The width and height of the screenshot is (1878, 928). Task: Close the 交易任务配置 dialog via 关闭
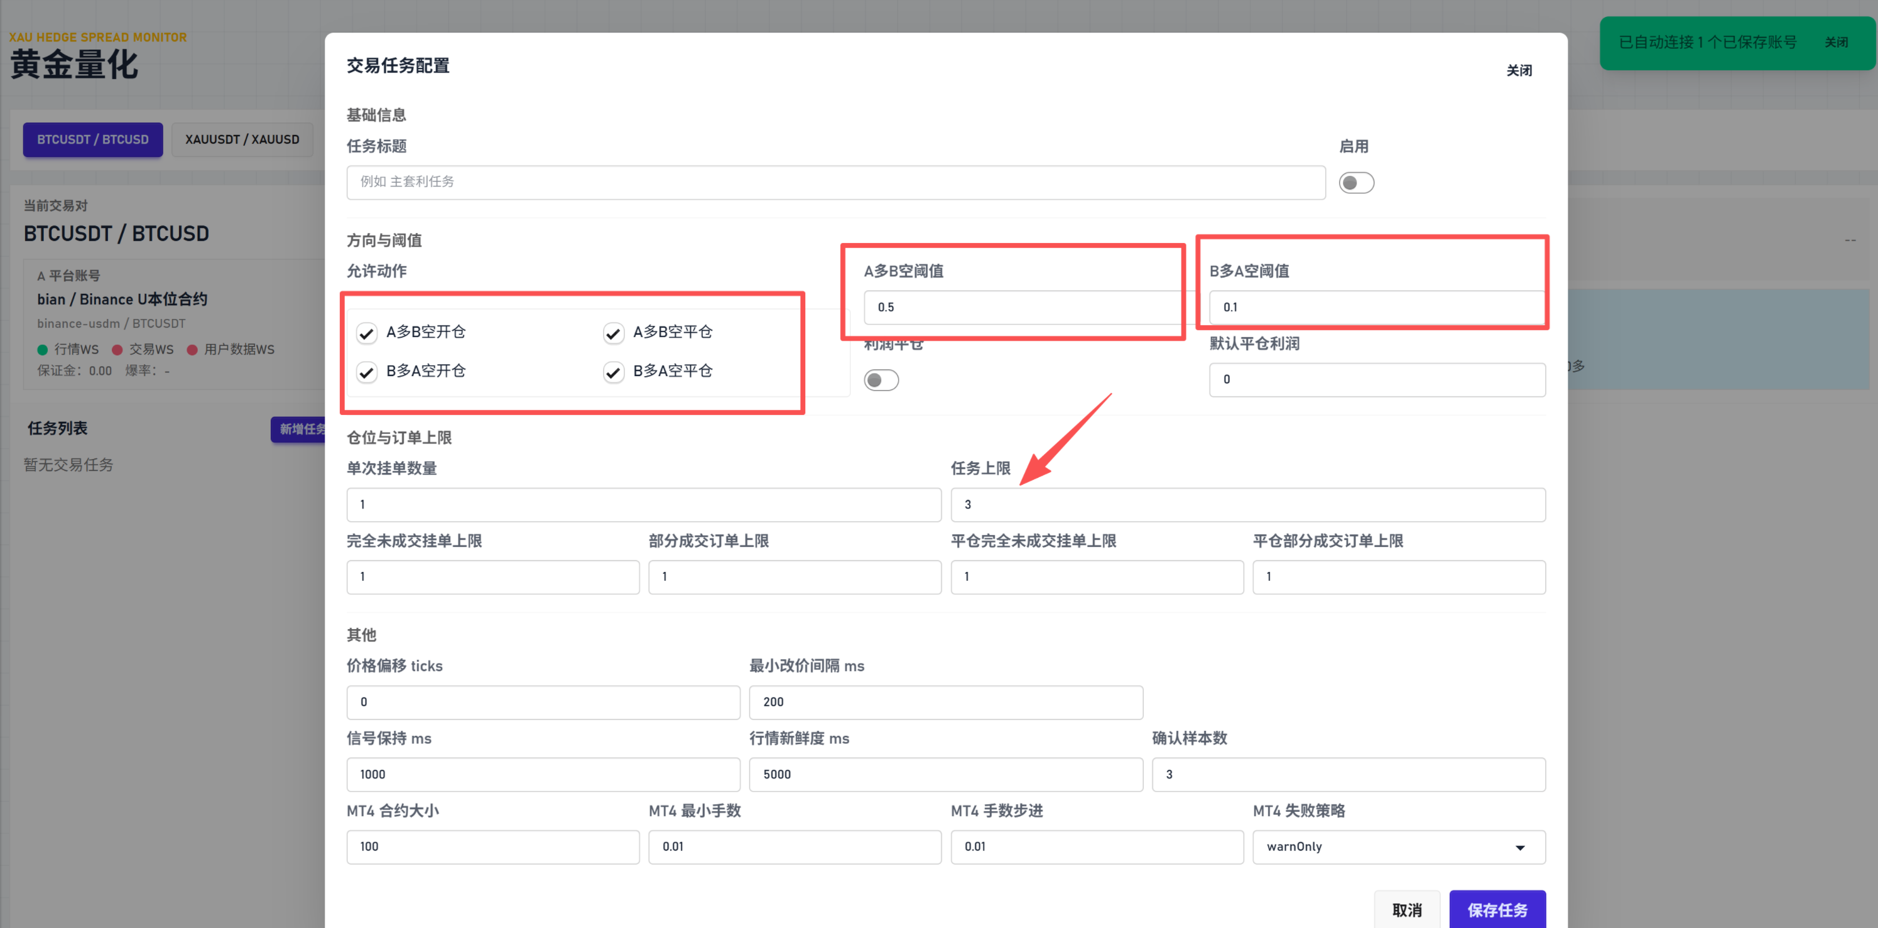click(x=1519, y=71)
